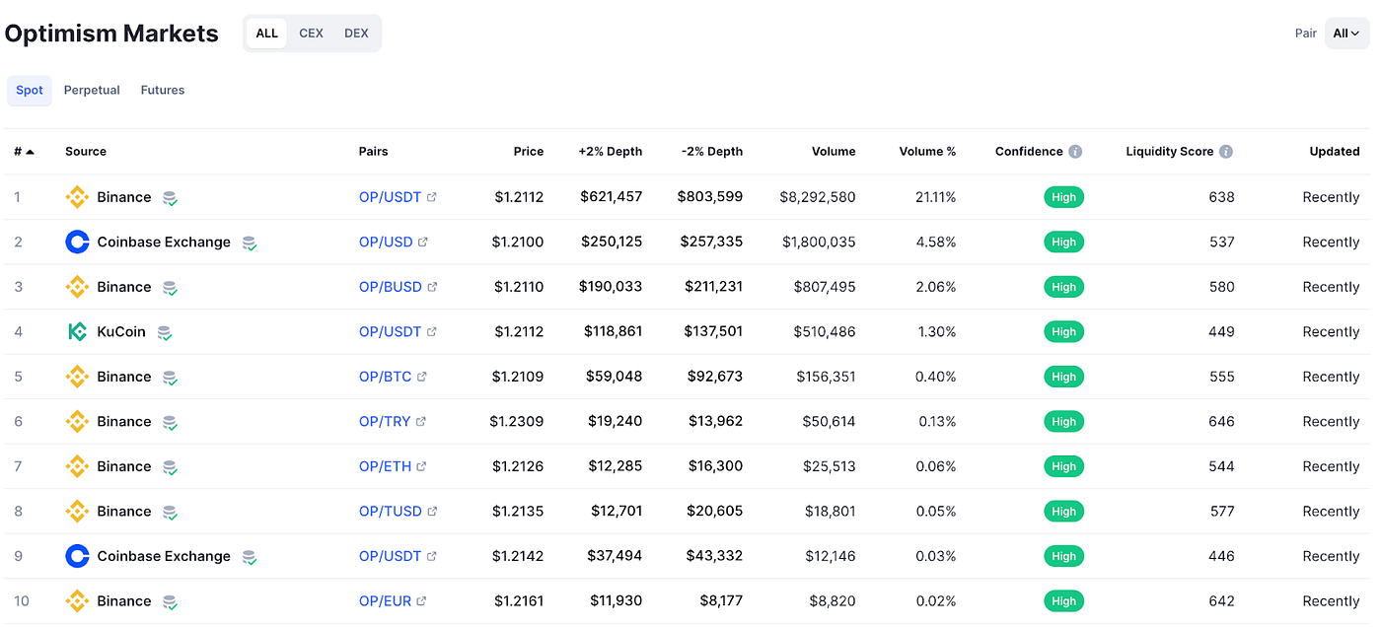Open the Pair All dropdown
The width and height of the screenshot is (1381, 627).
(x=1345, y=33)
